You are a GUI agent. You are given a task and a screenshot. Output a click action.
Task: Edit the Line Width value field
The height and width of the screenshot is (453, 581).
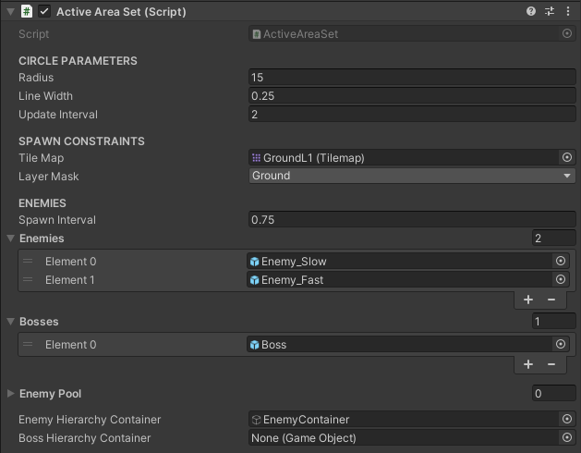pyautogui.click(x=412, y=96)
